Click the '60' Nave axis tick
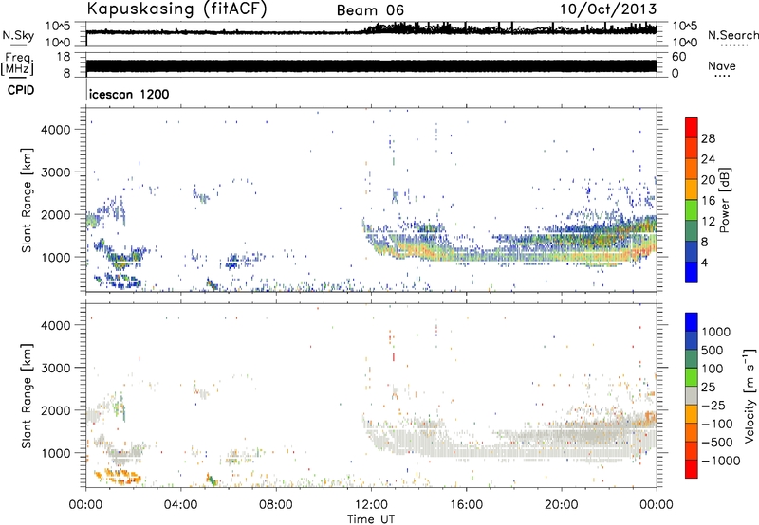 678,57
